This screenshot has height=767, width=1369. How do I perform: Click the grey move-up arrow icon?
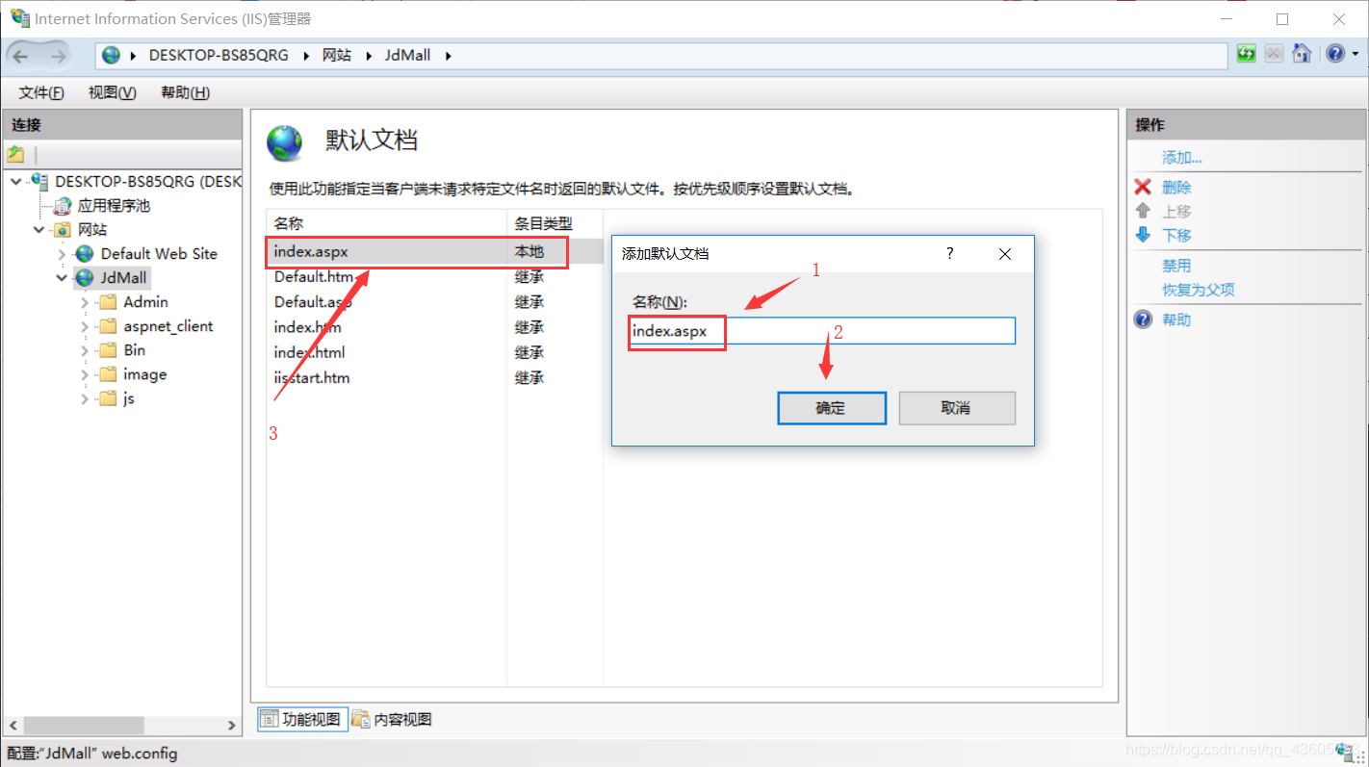click(1143, 211)
